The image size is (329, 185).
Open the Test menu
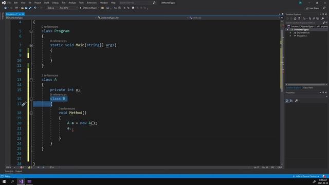pos(64,3)
